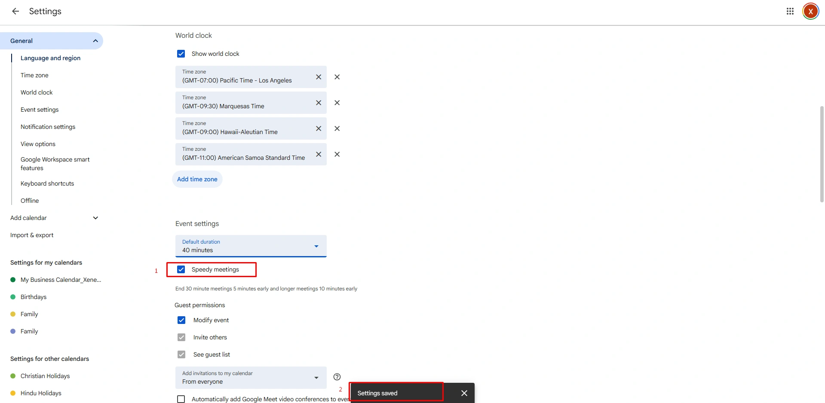This screenshot has width=825, height=403.
Task: Clear the Pacific Time - Los Angeles field
Action: coord(319,77)
